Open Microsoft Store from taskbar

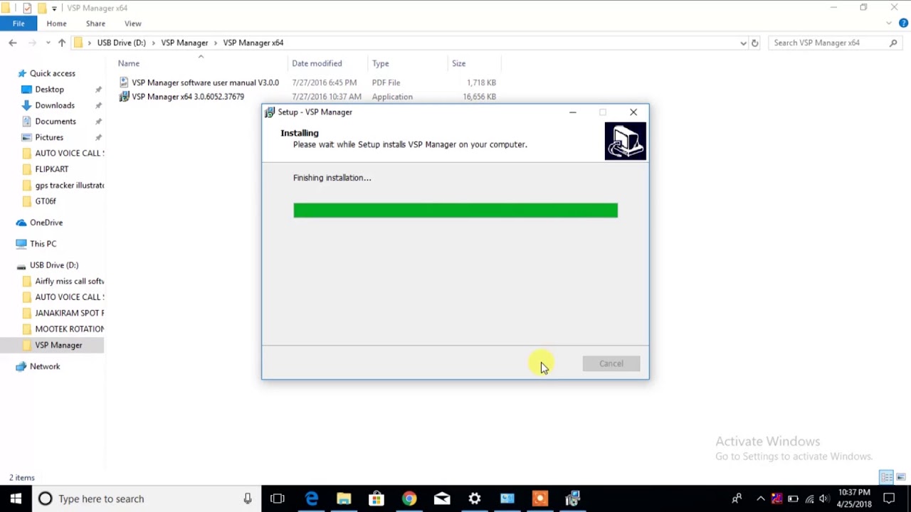click(x=376, y=498)
